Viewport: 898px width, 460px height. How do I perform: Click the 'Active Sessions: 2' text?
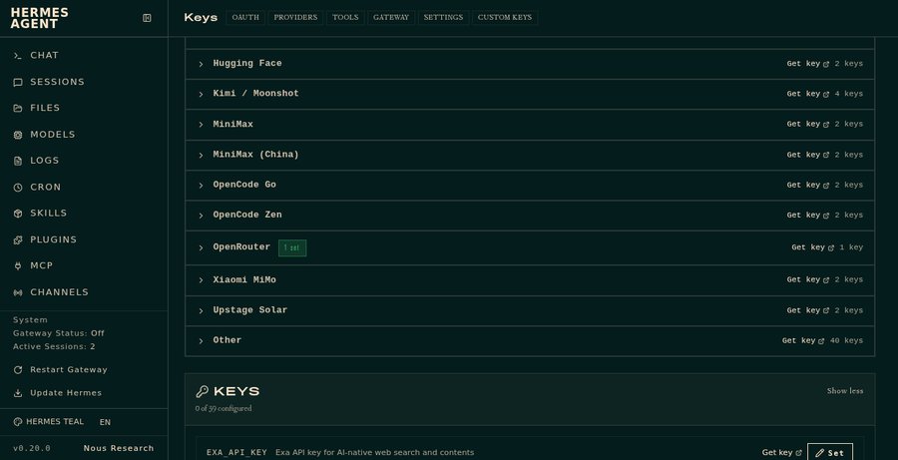[x=54, y=346]
